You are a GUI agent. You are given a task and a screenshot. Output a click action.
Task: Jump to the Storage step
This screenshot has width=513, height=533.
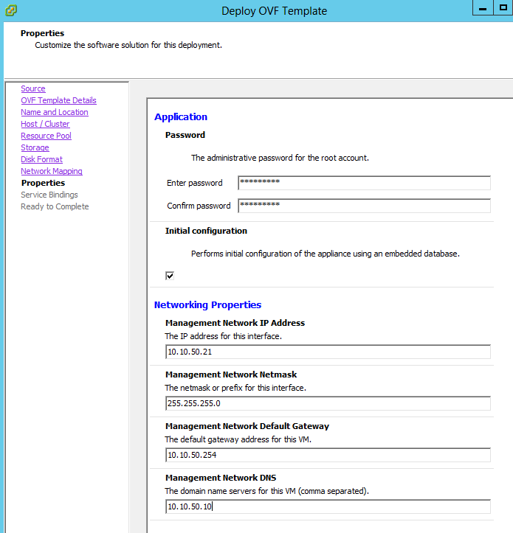pyautogui.click(x=35, y=147)
